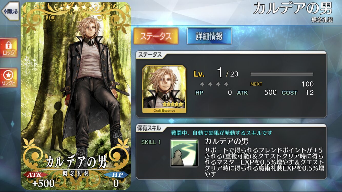Click the gold stars on portrait thumbnail
The image size is (342, 192).
[x=172, y=104]
